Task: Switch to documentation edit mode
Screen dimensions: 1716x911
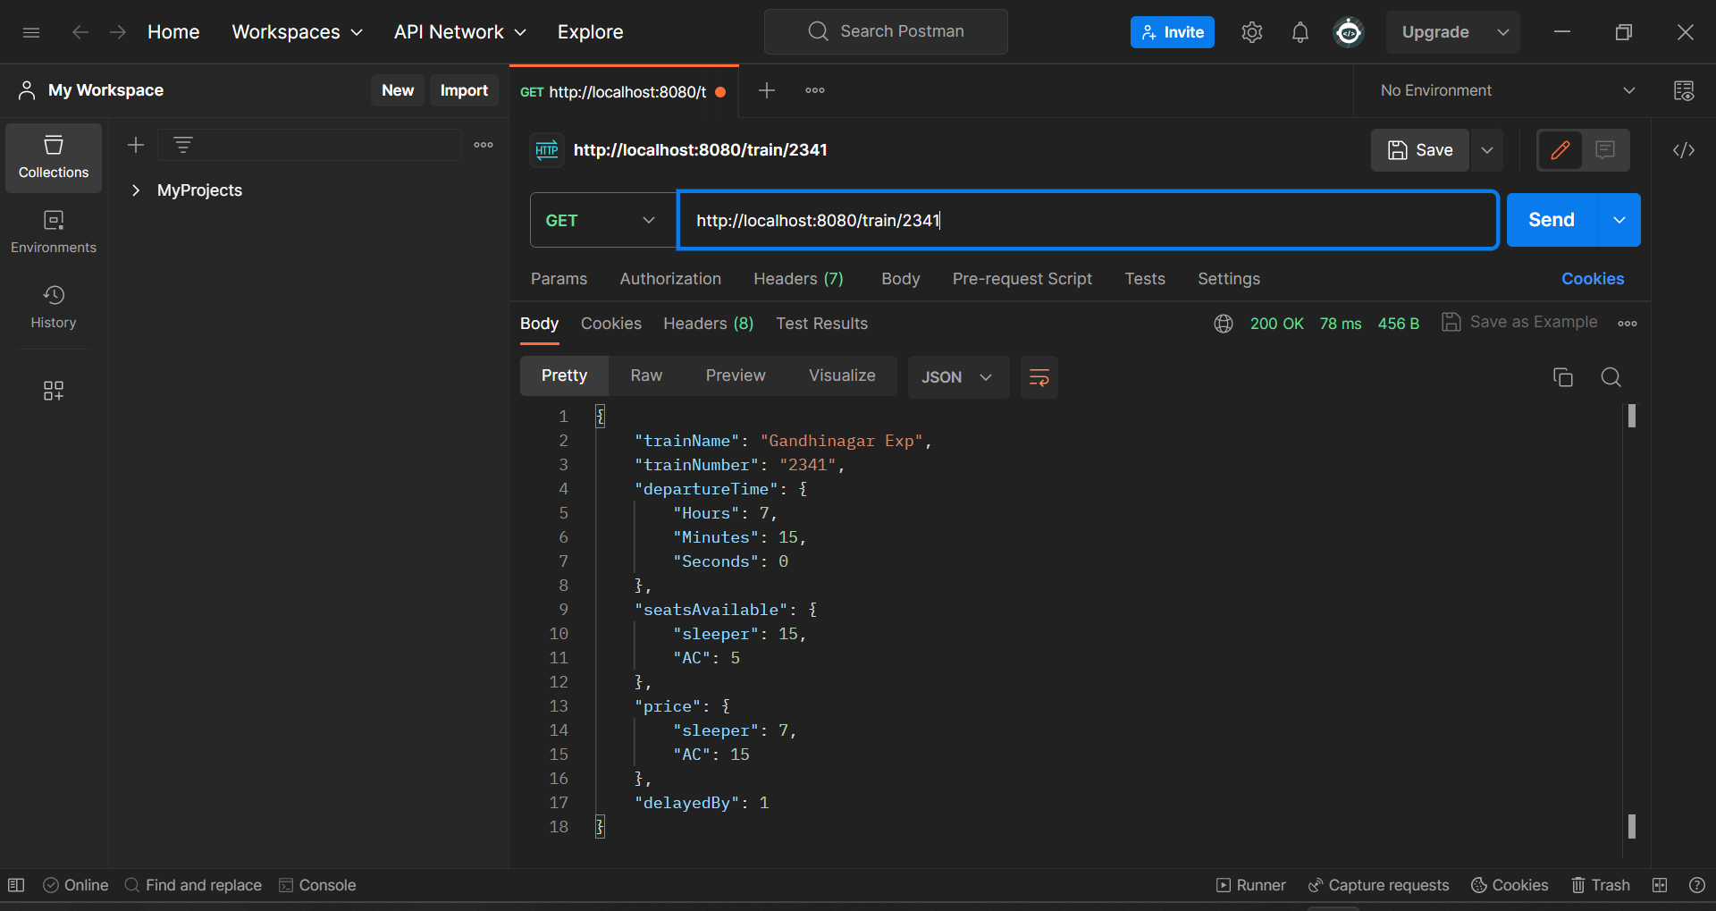Action: tap(1560, 150)
